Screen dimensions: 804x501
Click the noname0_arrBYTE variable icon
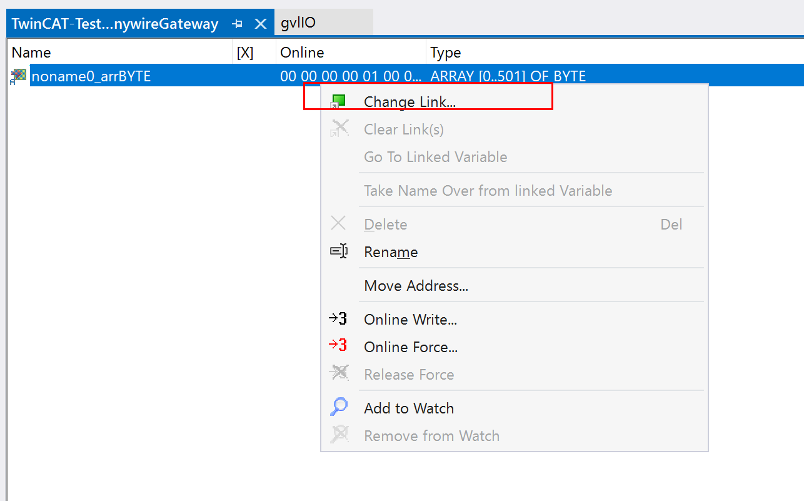coord(18,76)
